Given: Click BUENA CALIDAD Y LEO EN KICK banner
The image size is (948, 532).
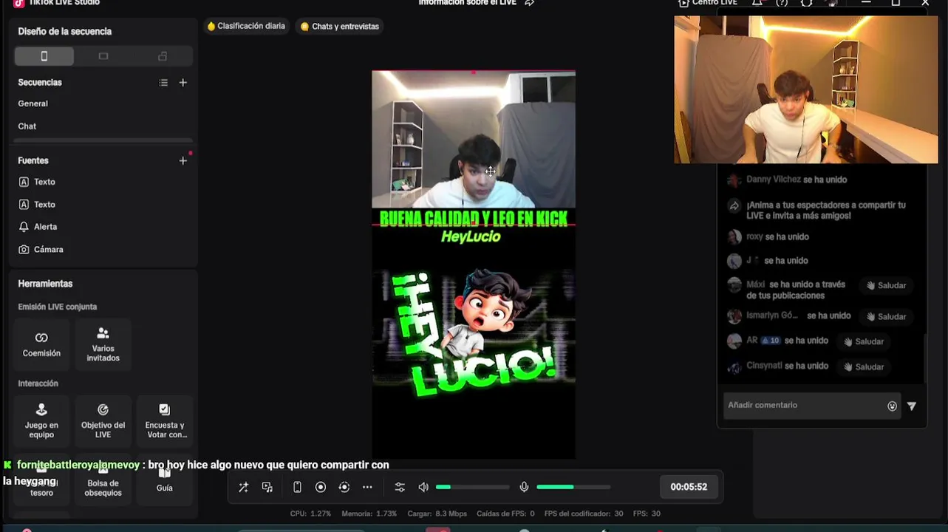Looking at the screenshot, I should (x=474, y=219).
